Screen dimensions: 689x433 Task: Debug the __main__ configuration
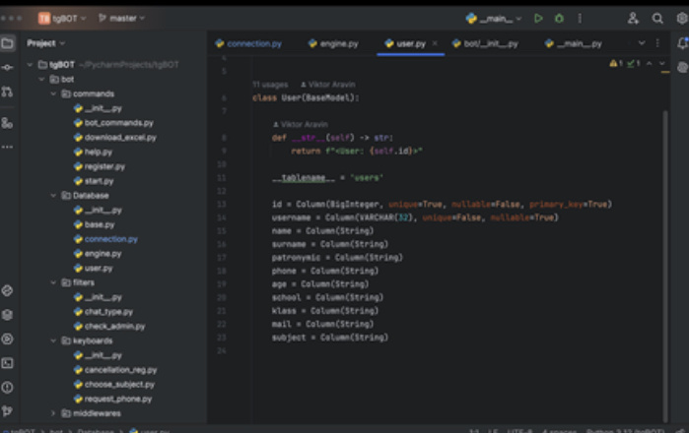click(x=559, y=19)
